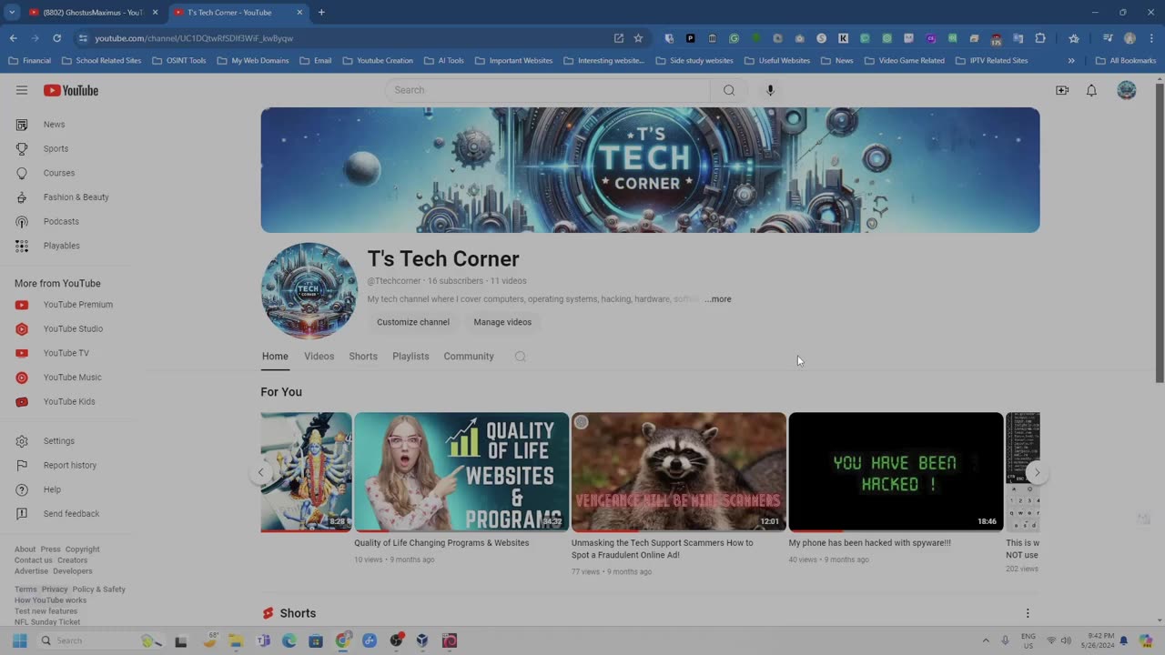Click the Copyright footer link
The width and height of the screenshot is (1165, 655).
82,549
